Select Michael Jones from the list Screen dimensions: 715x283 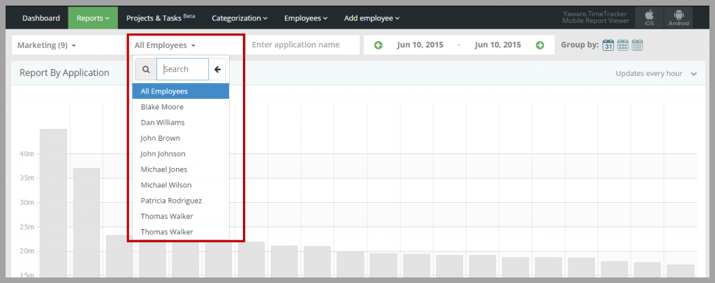181,169
